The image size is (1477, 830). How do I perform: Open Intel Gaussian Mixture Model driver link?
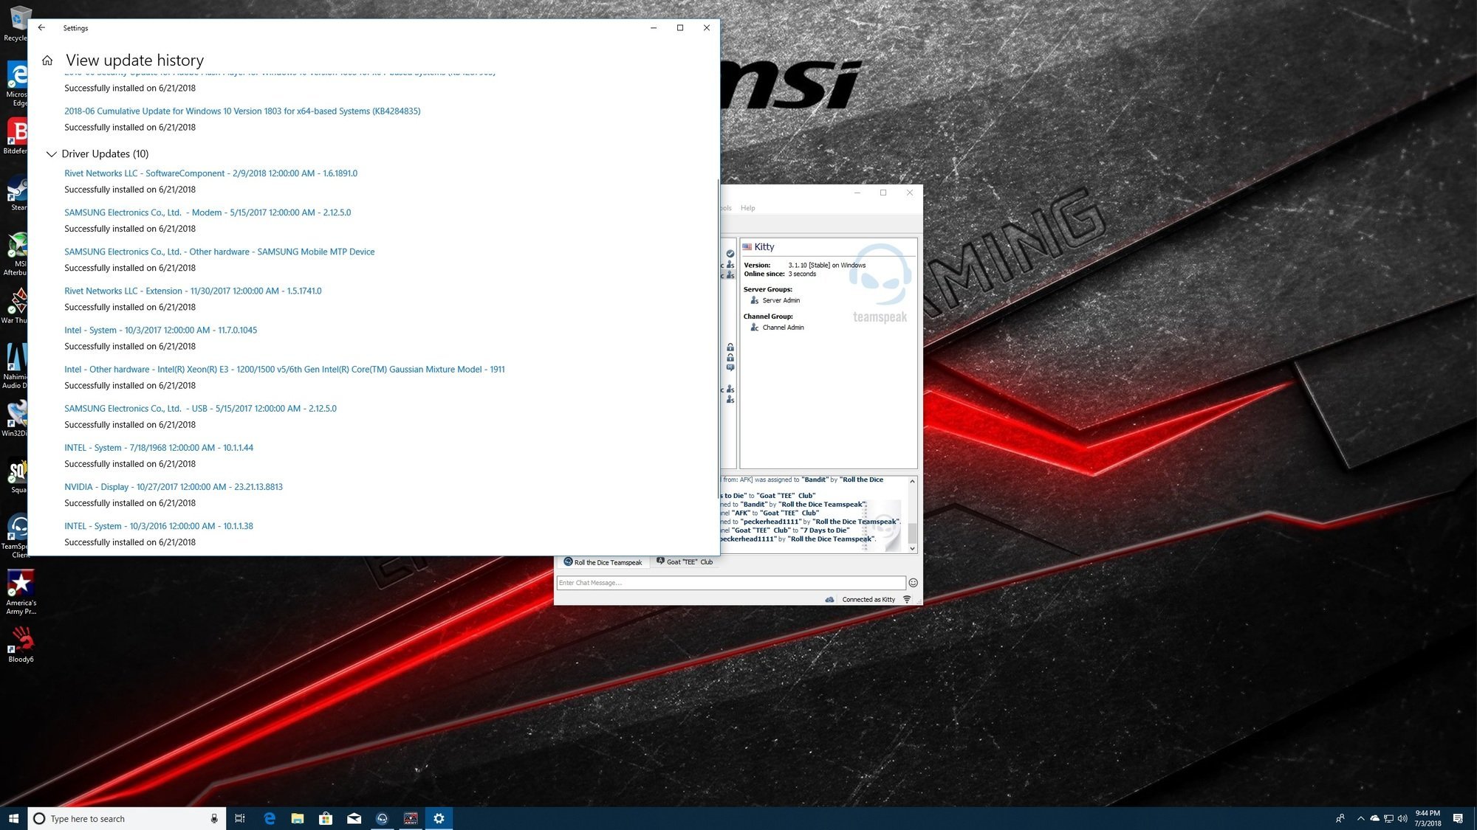pos(284,369)
